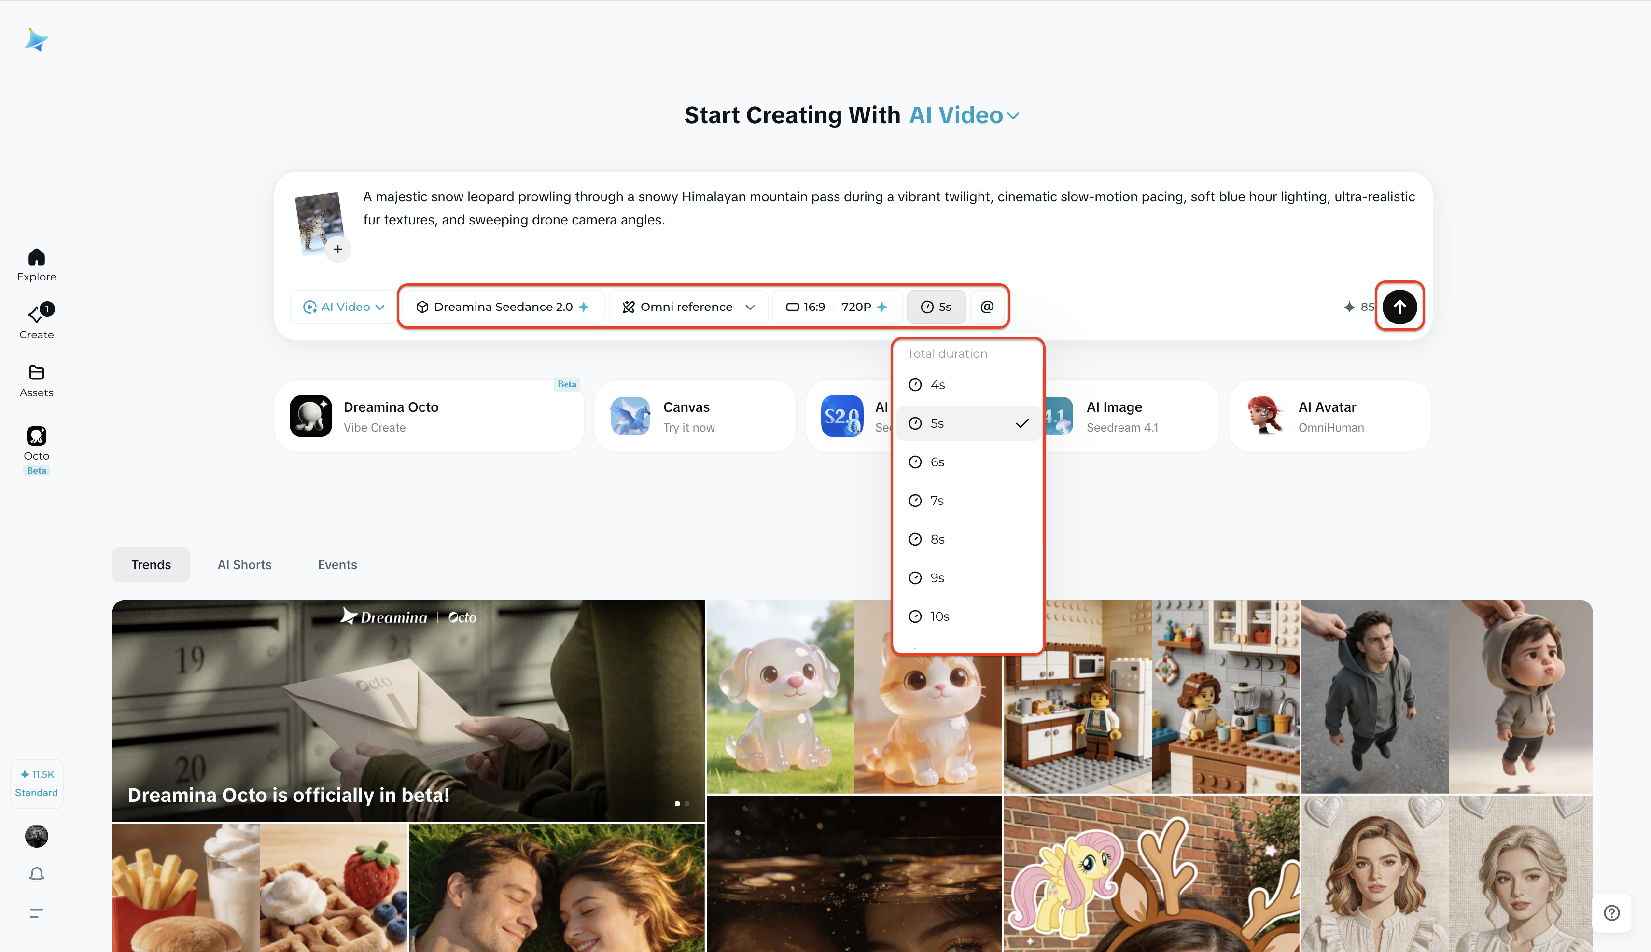The image size is (1651, 952).
Task: Open the LEGO kitchen thumbnail
Action: click(1151, 696)
